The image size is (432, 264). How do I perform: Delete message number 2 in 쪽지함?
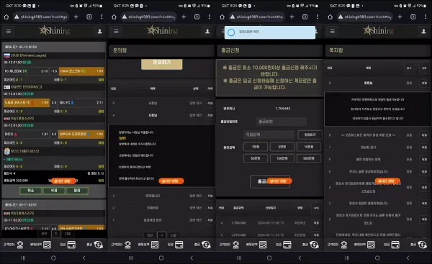[424, 219]
